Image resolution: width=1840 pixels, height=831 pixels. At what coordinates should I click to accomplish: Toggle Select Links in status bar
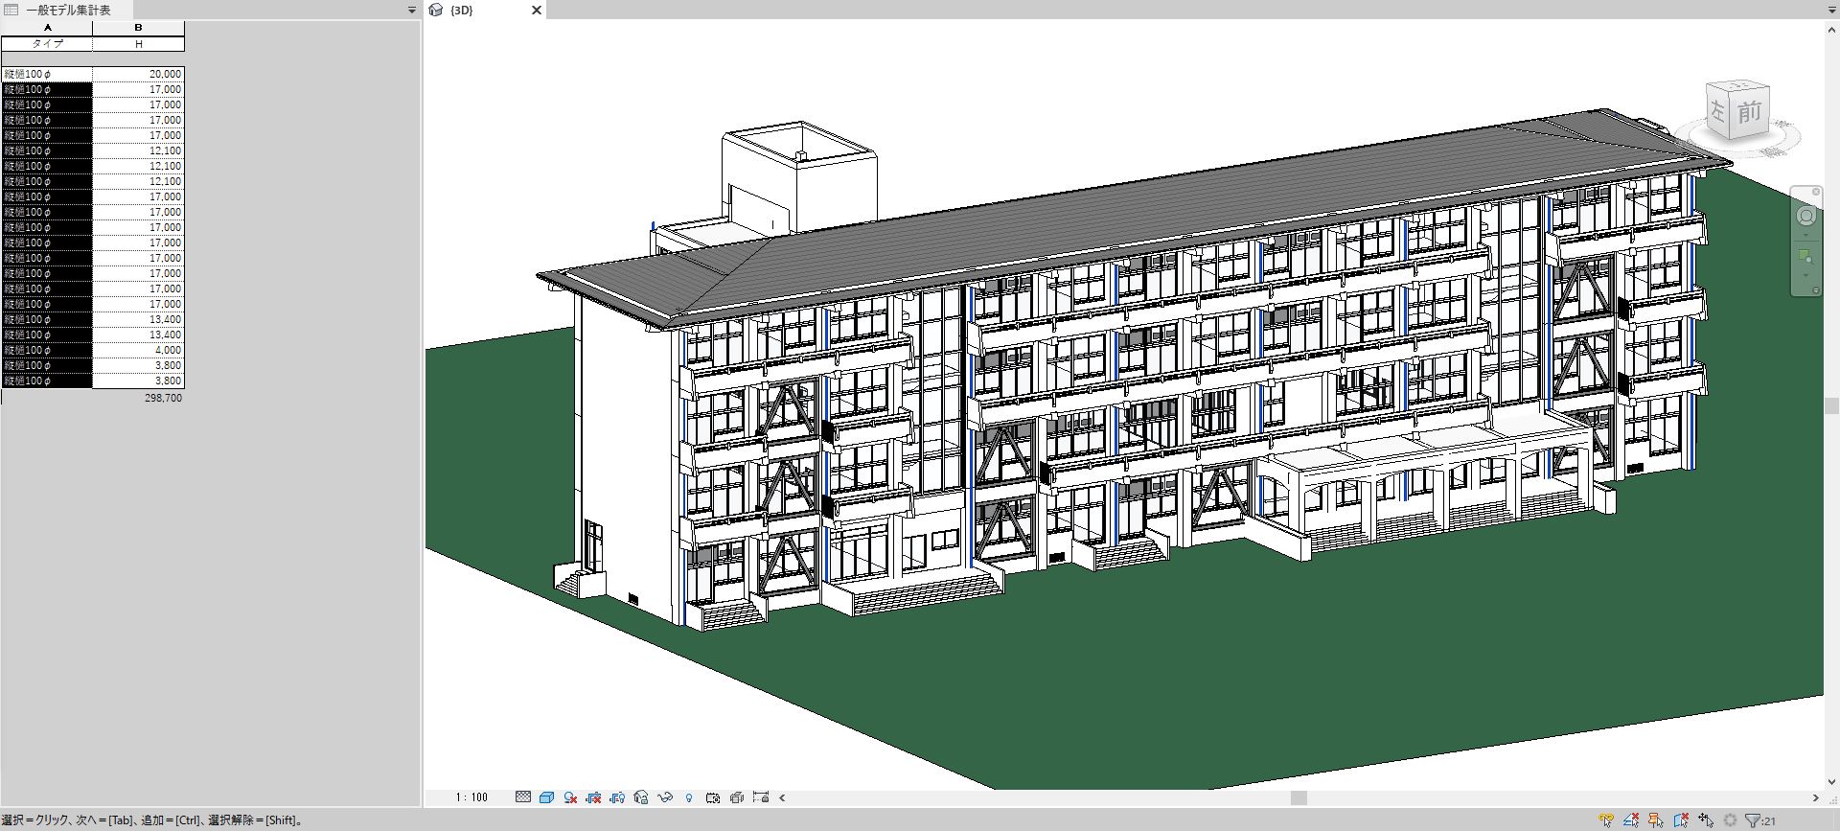[x=1606, y=820]
